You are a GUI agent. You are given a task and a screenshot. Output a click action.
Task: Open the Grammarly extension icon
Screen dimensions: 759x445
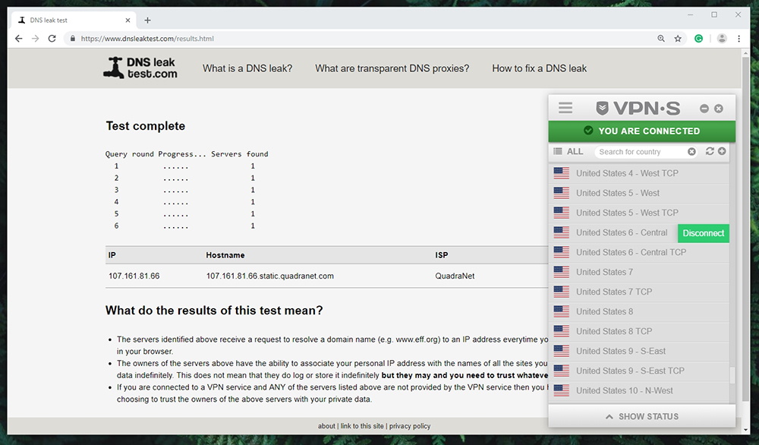(x=698, y=38)
